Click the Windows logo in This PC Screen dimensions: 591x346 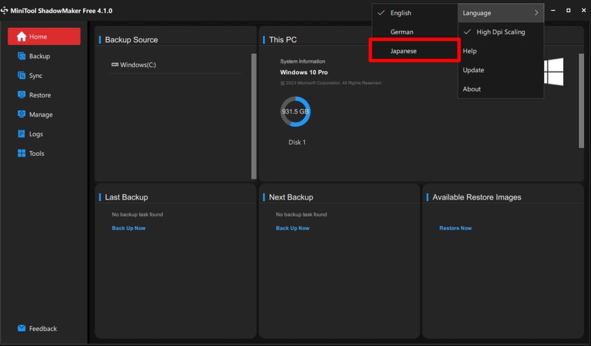point(553,72)
